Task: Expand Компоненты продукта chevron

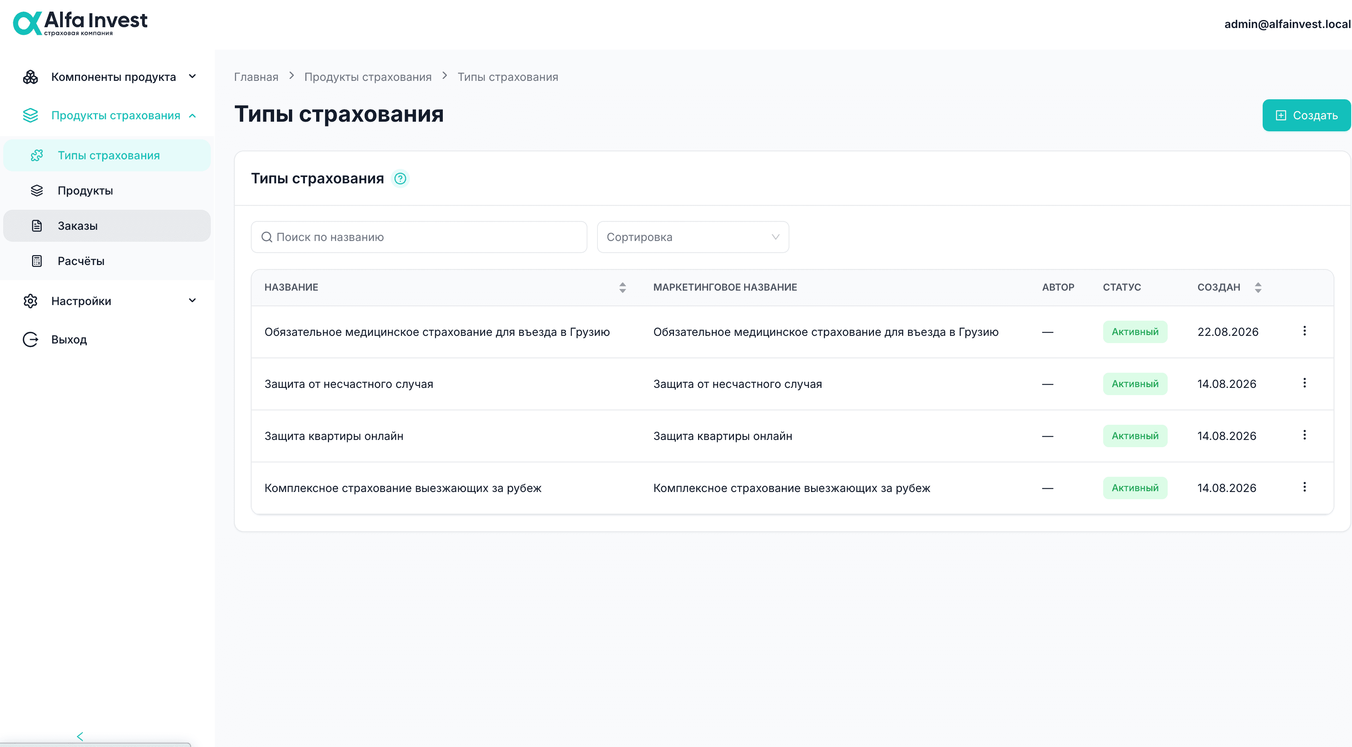Action: (192, 76)
